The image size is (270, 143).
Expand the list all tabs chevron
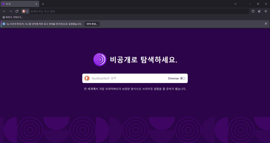(x=235, y=4)
